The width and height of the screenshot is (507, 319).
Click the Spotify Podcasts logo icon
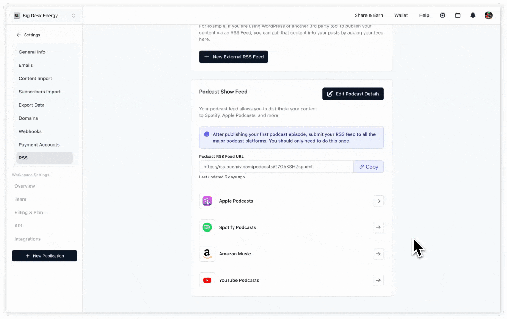[207, 227]
